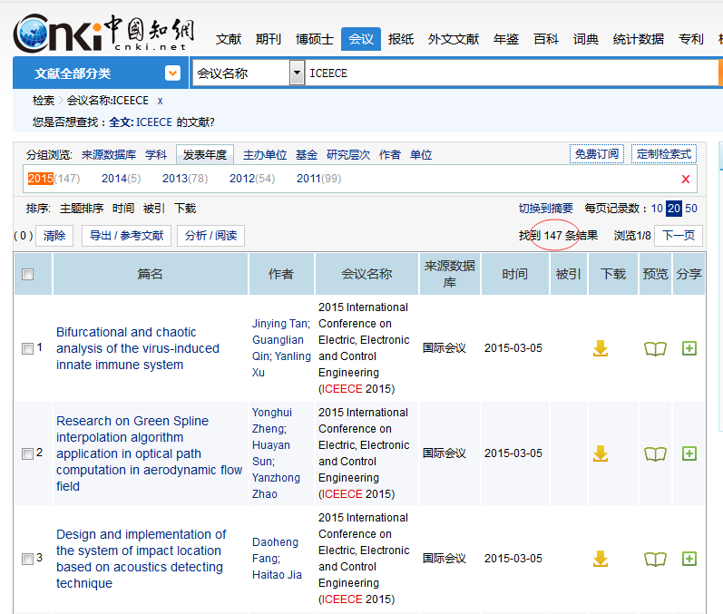Group results by 学科
The width and height of the screenshot is (723, 614).
pyautogui.click(x=156, y=155)
